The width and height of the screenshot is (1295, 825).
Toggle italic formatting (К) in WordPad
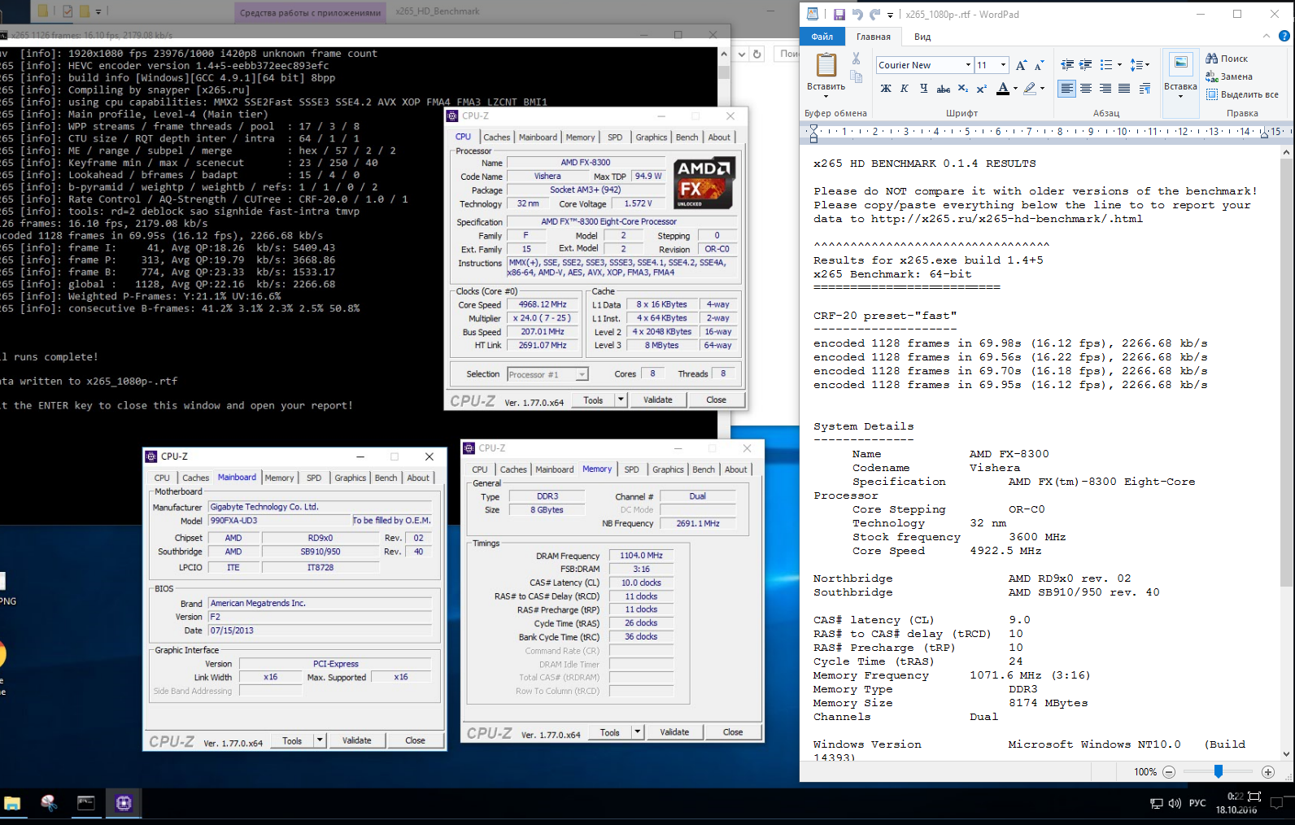[x=905, y=89]
